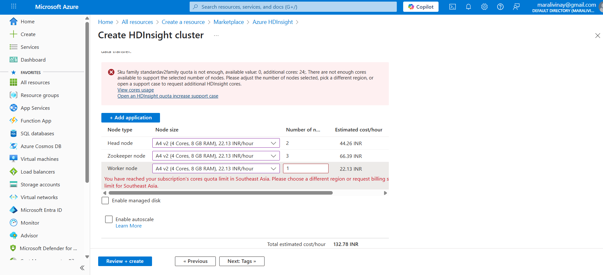Click the sidebar down scroll arrow
The image size is (603, 275).
[x=87, y=257]
